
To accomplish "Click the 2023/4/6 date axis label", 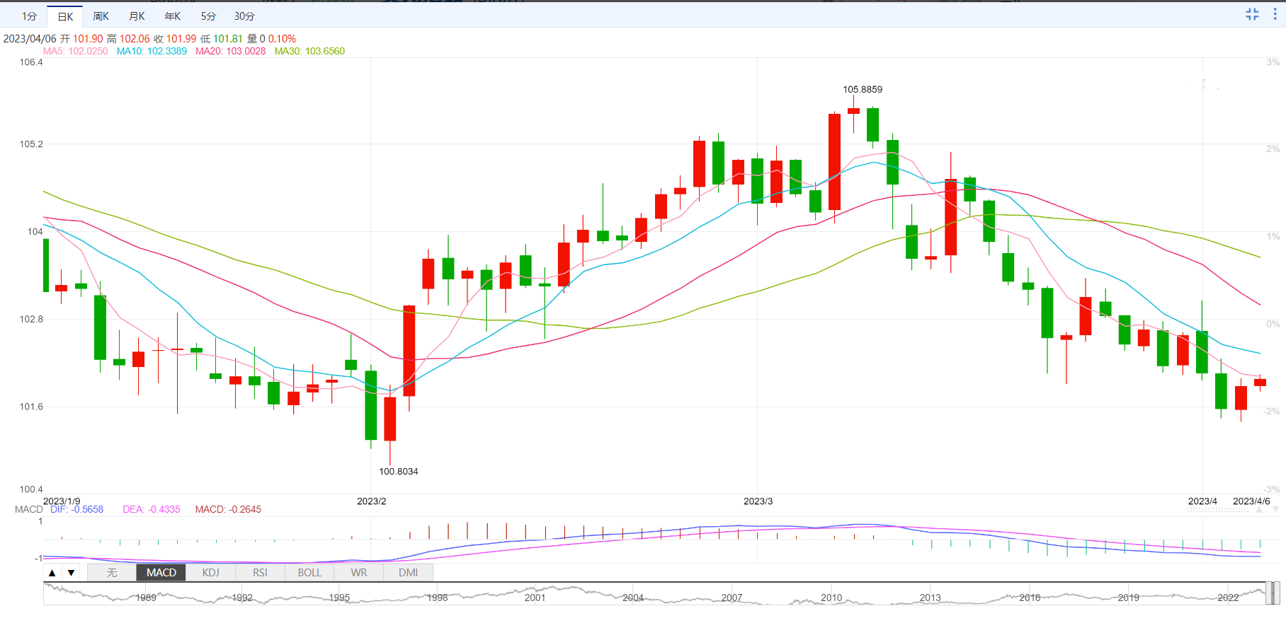I will click(x=1251, y=501).
